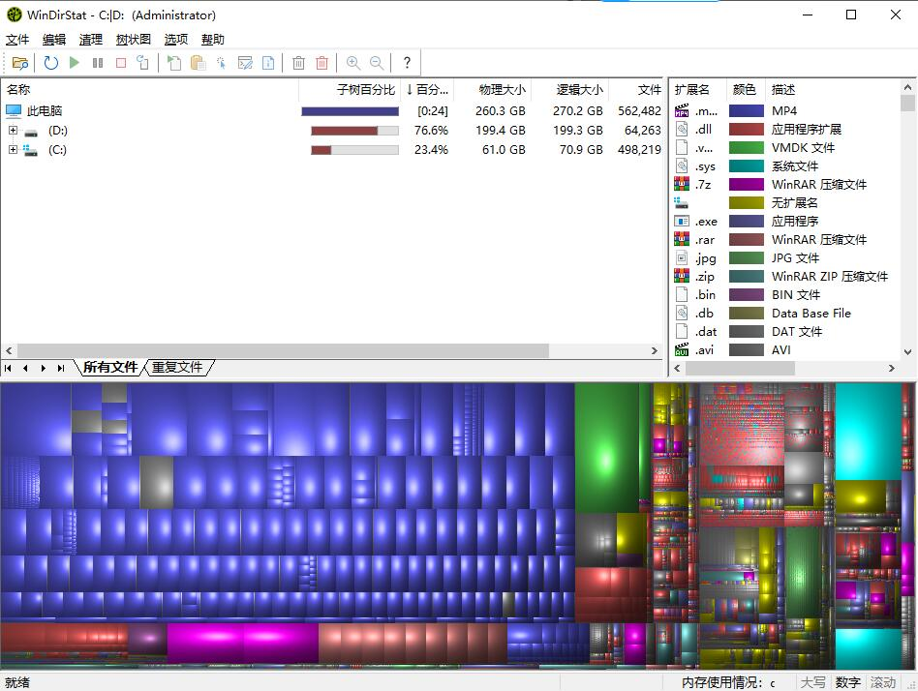Click the gray trash can delete icon
Screen dimensions: 918x691
[298, 63]
